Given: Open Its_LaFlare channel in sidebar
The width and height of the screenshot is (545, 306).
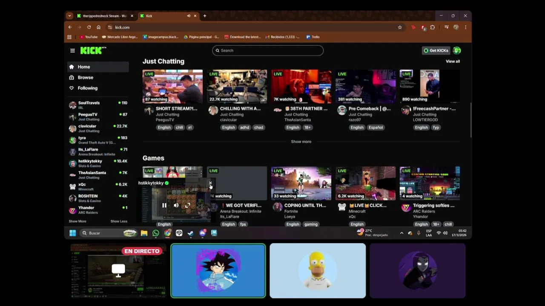Looking at the screenshot, I should 98,152.
